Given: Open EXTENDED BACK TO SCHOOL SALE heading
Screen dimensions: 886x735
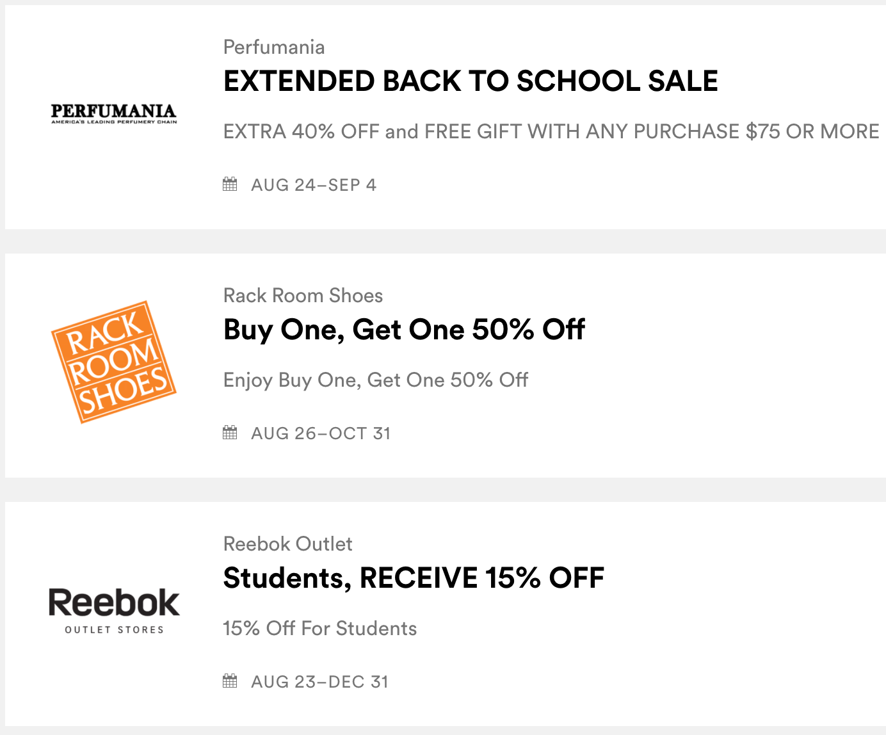Looking at the screenshot, I should point(471,81).
